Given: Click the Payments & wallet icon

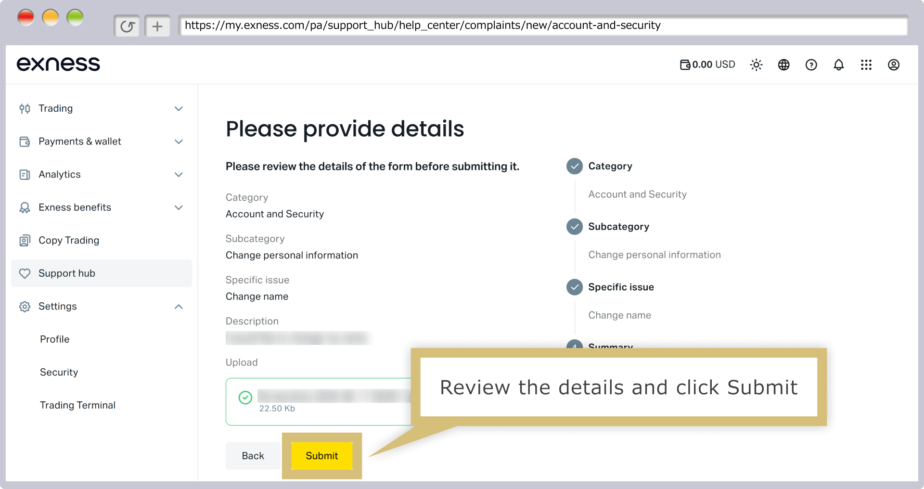Looking at the screenshot, I should pos(25,142).
